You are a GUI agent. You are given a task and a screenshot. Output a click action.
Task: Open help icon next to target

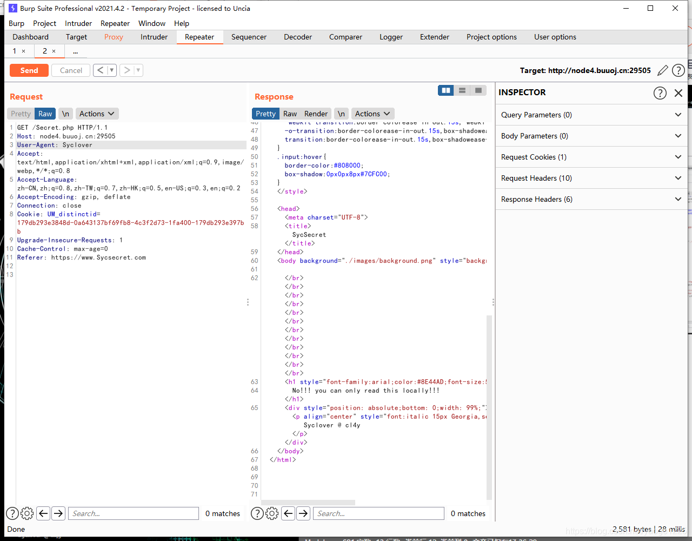tap(678, 70)
